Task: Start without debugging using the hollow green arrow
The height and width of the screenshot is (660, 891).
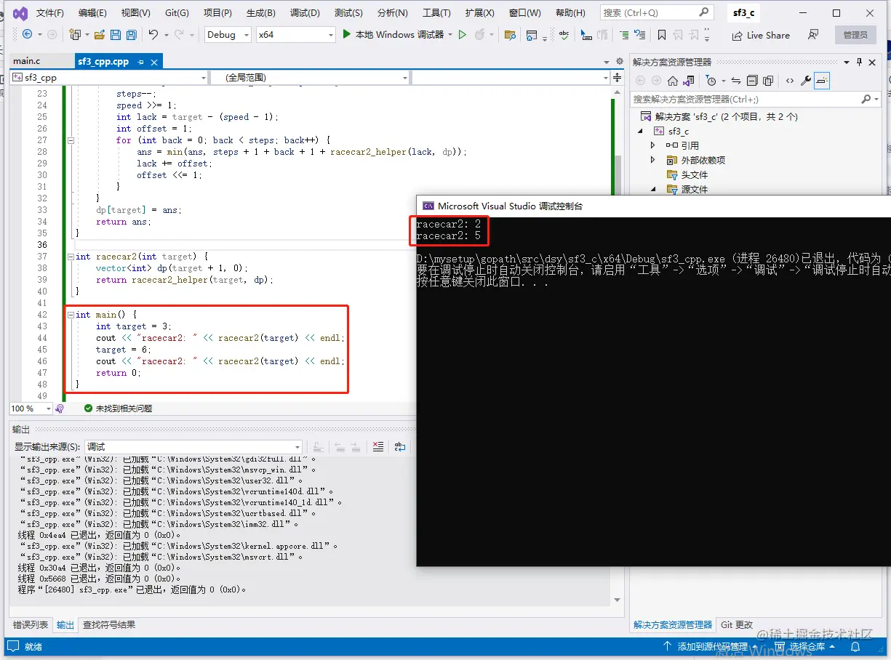Action: [462, 34]
